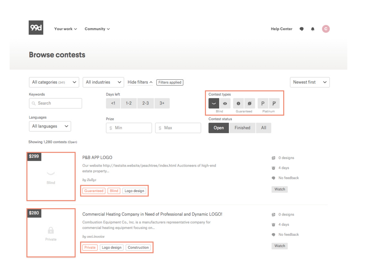Open the All industries dropdown

click(x=103, y=82)
